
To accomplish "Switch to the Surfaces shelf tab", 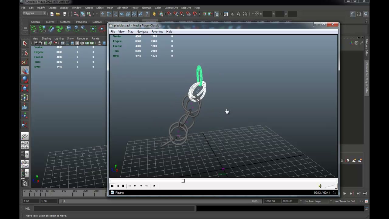I will coord(65,22).
